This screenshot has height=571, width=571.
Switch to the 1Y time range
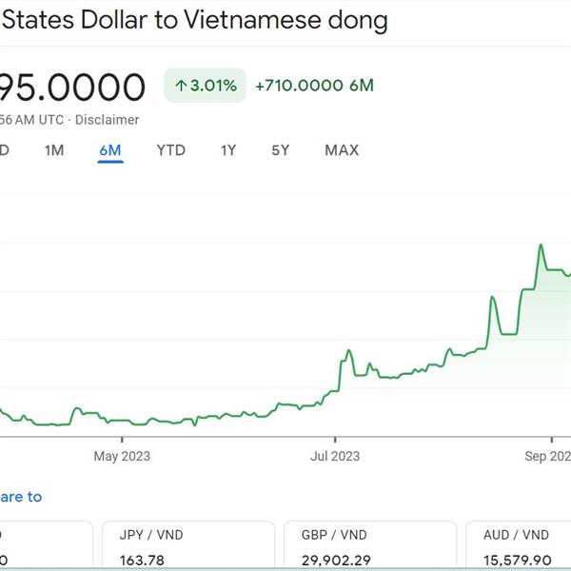228,150
